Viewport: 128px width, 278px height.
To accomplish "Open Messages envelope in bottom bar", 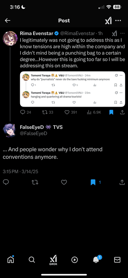I will [117, 260].
